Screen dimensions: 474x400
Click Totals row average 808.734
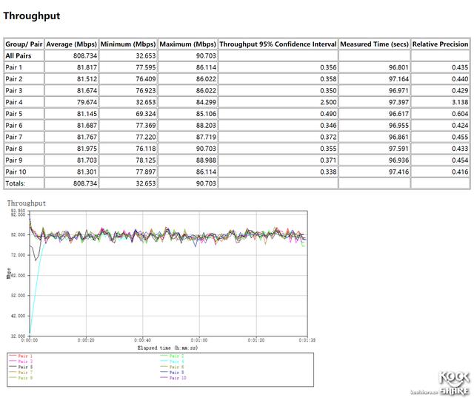tap(85, 183)
